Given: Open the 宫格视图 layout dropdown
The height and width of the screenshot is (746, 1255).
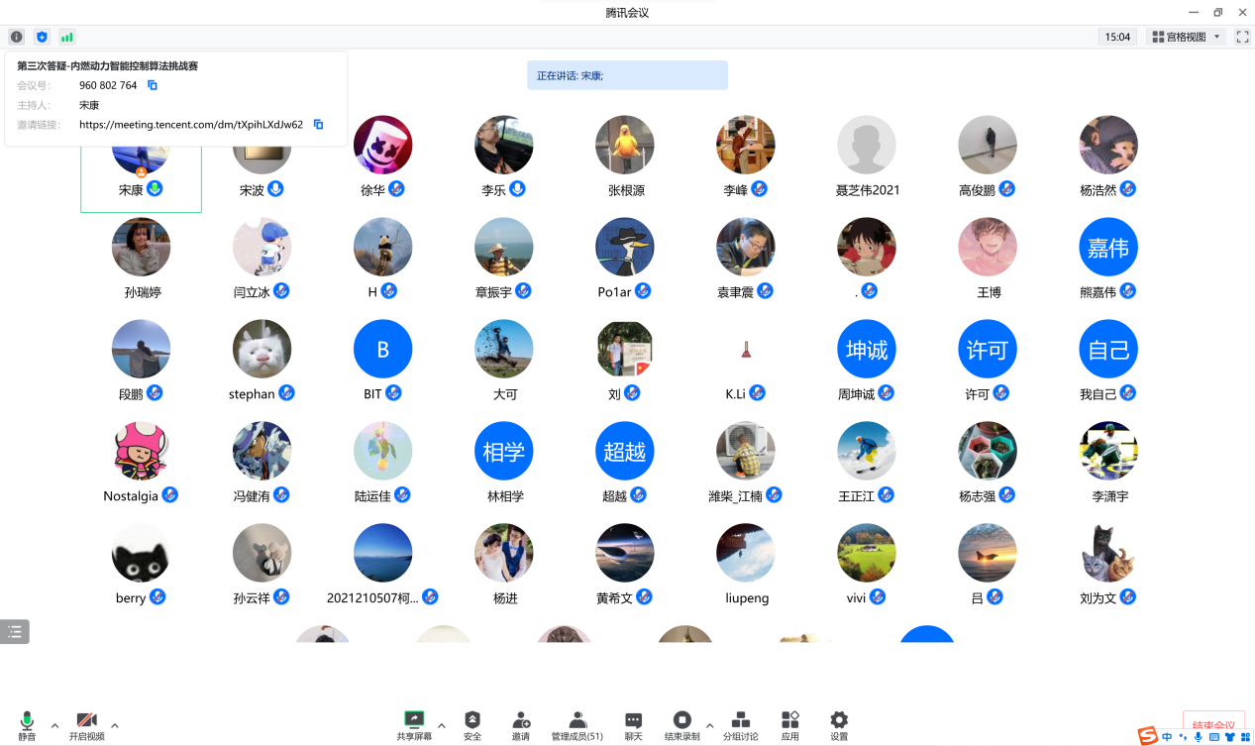Looking at the screenshot, I should [x=1187, y=37].
